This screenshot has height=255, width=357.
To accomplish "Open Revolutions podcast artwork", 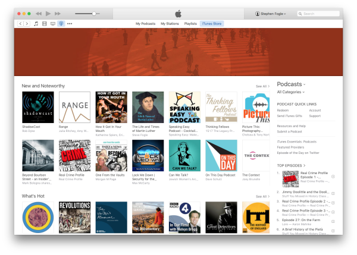I will coord(75,218).
